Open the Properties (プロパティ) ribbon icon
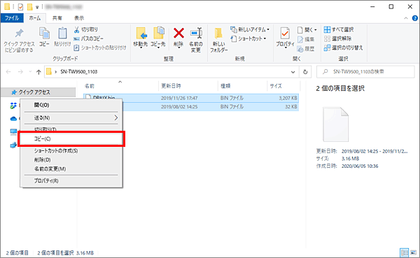This screenshot has width=420, height=258. click(x=285, y=34)
